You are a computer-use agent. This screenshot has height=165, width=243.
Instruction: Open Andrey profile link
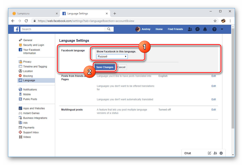(x=146, y=29)
